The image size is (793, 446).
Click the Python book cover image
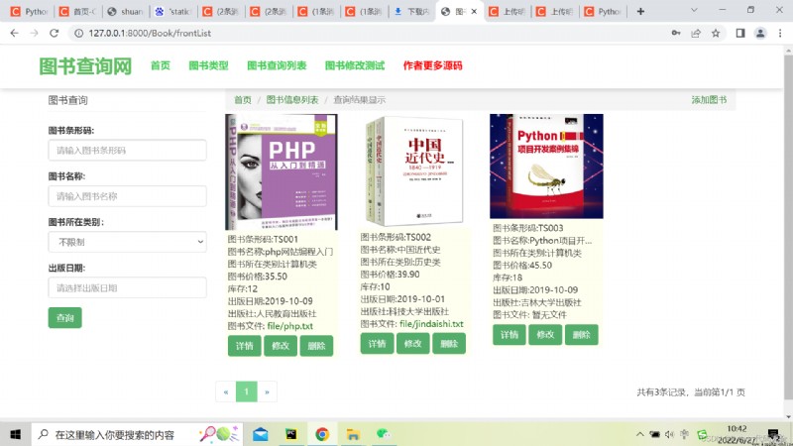(x=547, y=167)
